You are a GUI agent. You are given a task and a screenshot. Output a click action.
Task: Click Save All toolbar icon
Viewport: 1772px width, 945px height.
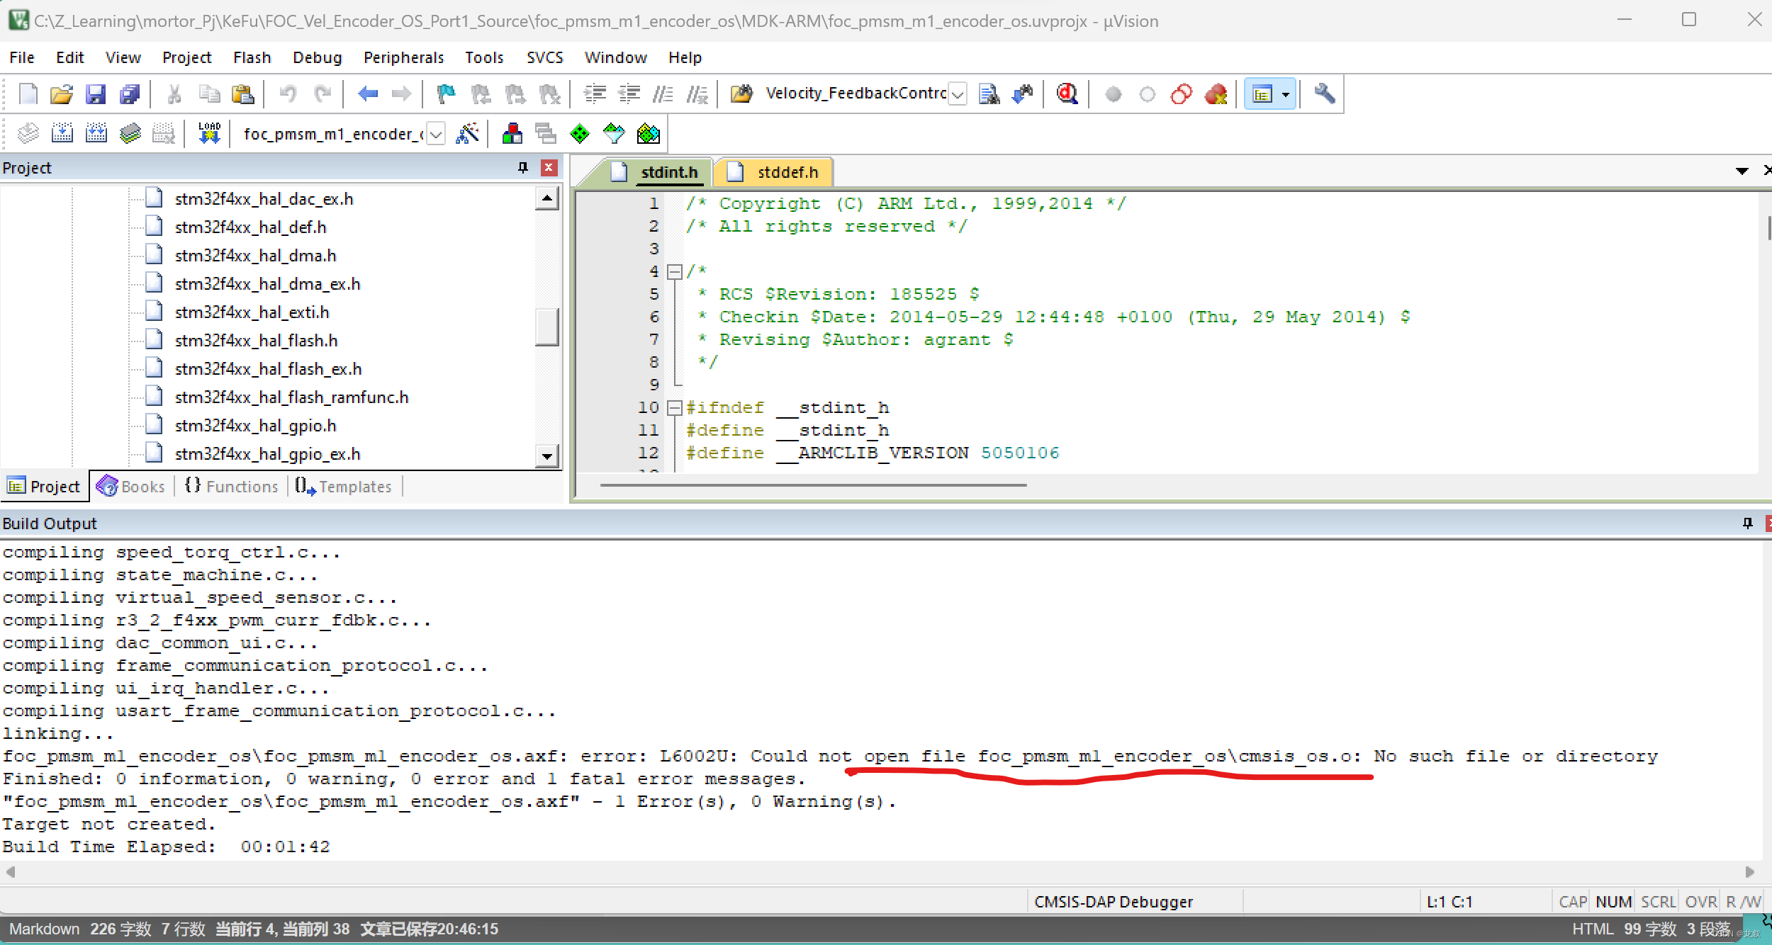(130, 94)
